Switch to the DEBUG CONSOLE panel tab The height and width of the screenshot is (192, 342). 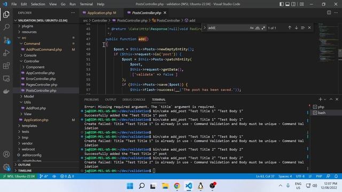pos(134,100)
